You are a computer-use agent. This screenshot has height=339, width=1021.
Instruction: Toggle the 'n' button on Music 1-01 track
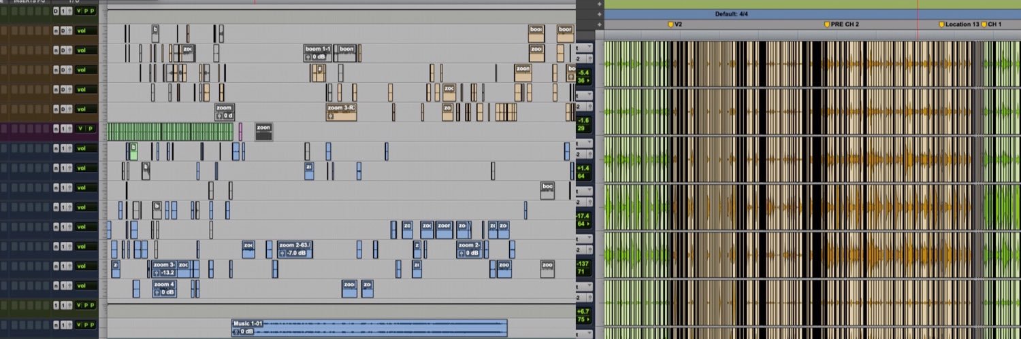click(x=56, y=325)
